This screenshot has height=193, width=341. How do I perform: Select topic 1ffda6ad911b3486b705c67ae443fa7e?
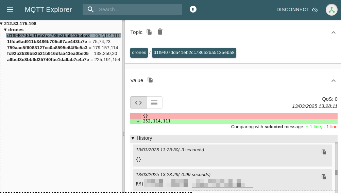[47, 41]
